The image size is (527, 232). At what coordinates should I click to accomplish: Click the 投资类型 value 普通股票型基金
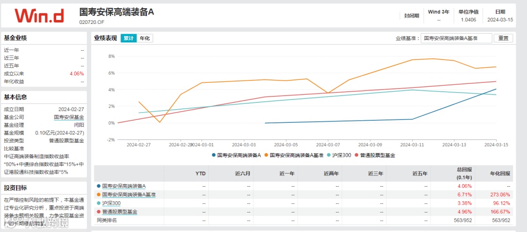(x=66, y=141)
